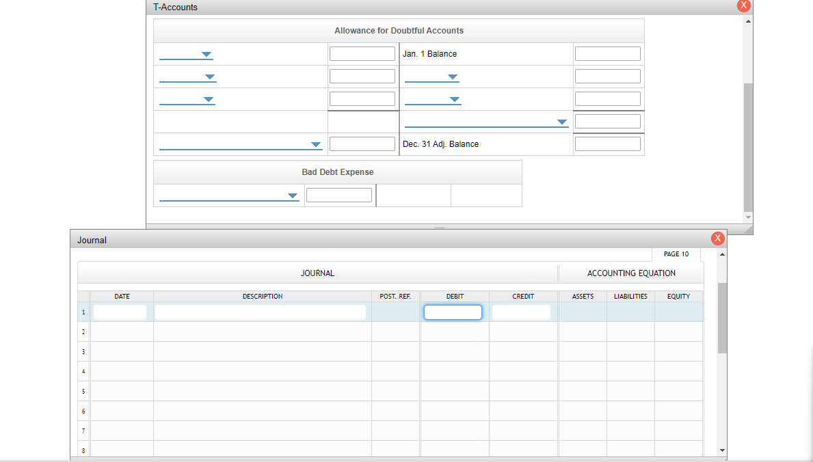813x462 pixels.
Task: Click the EQUITY column header
Action: (x=679, y=297)
